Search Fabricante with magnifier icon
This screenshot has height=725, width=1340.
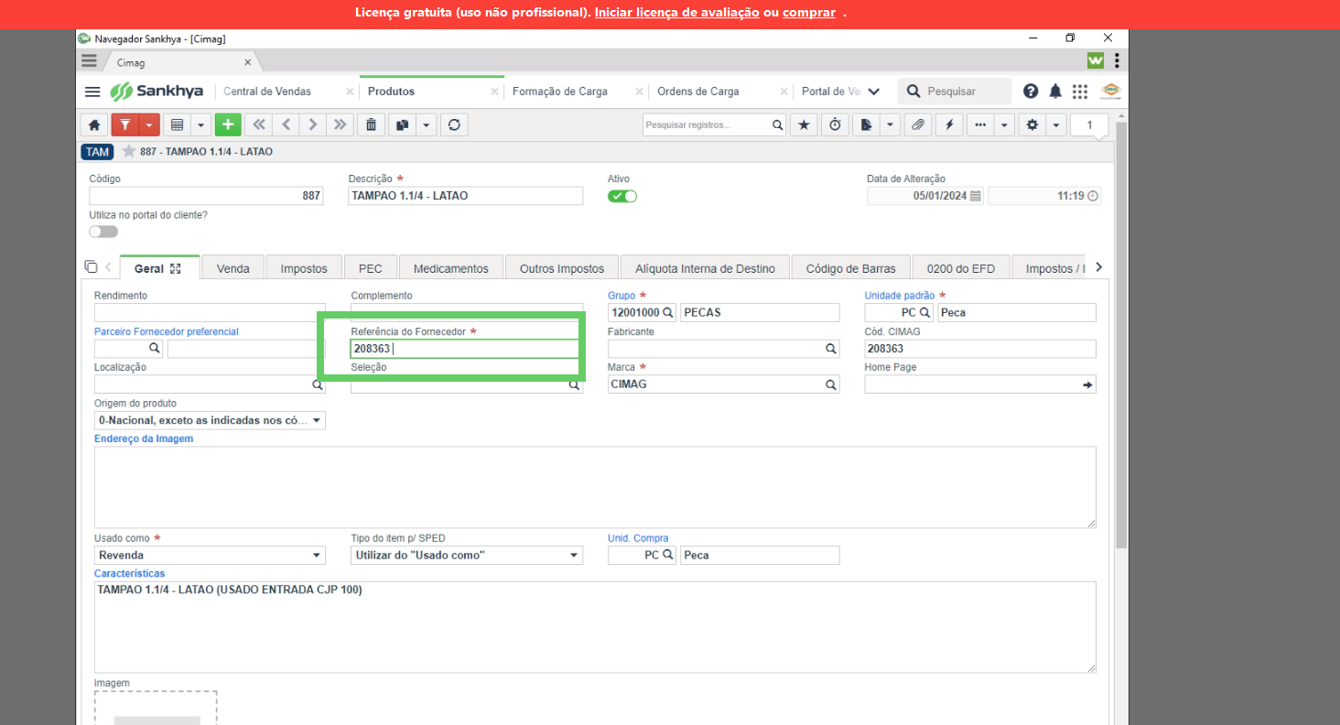(830, 349)
